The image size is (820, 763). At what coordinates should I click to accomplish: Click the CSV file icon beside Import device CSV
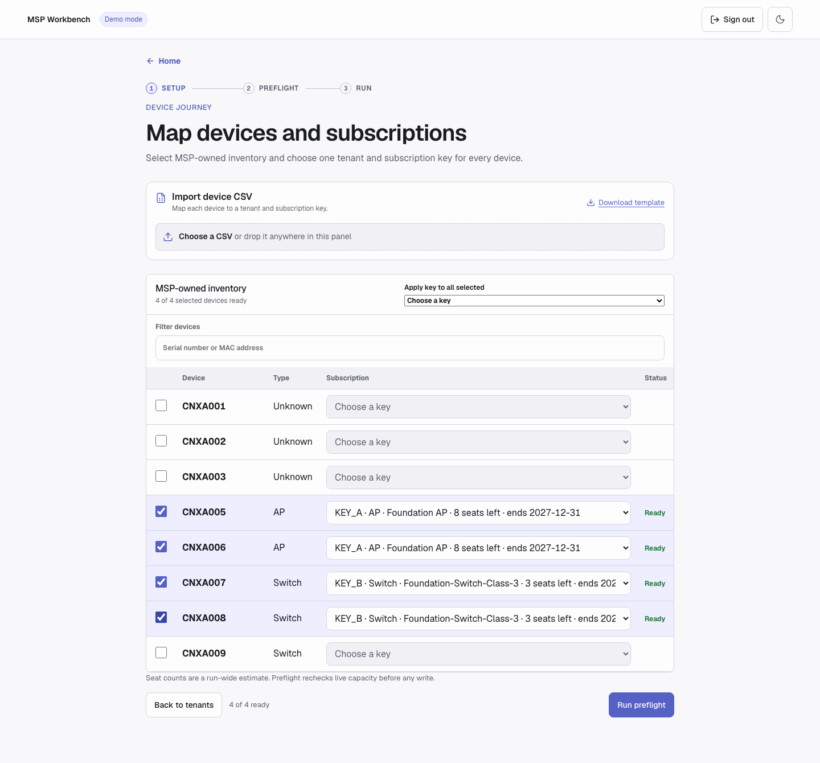[x=161, y=198]
